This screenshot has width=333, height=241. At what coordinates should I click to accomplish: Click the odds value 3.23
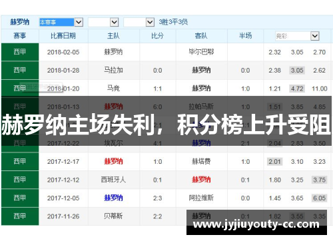tap(320, 162)
